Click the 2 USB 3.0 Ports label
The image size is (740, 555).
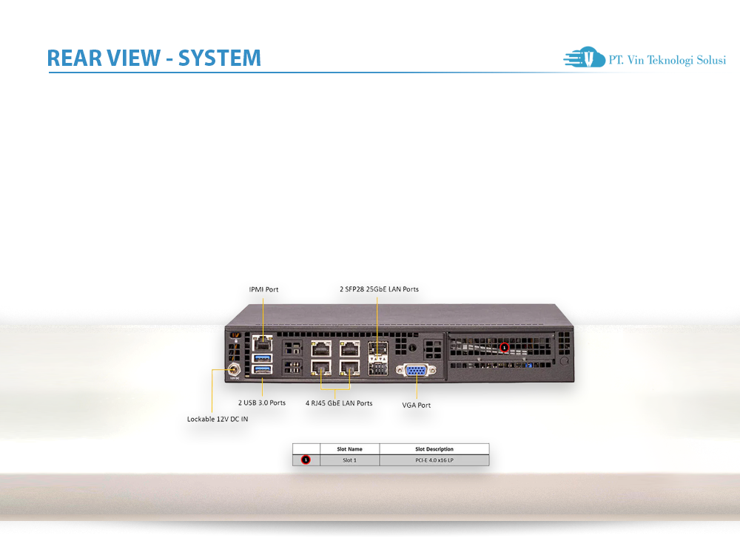coord(262,403)
